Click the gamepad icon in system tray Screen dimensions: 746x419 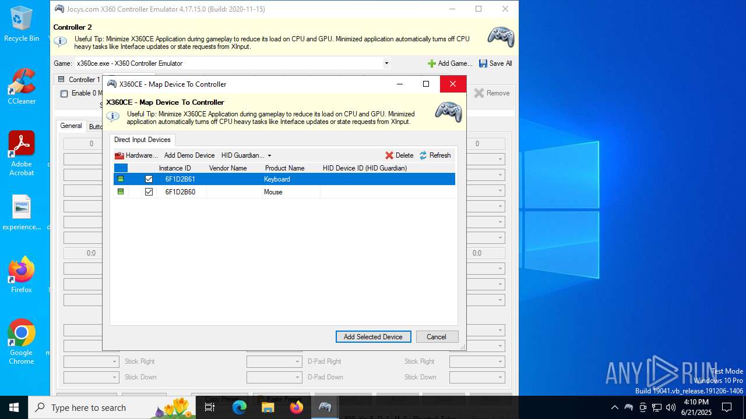point(629,407)
